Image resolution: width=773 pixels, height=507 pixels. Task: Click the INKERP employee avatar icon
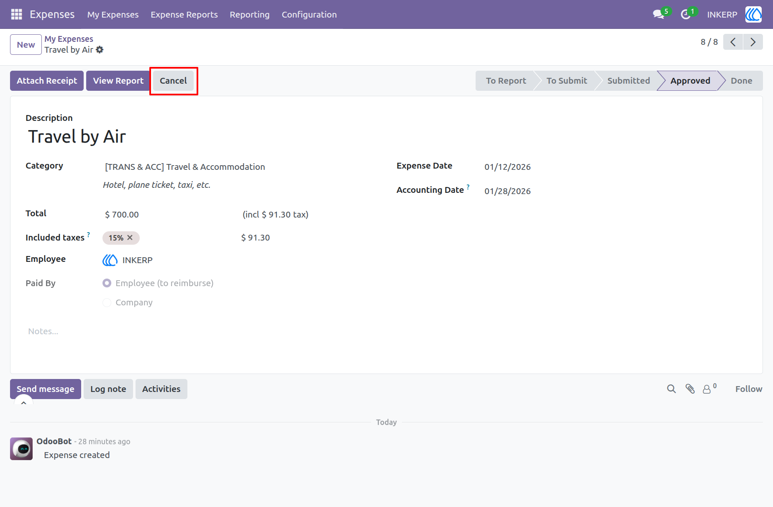tap(110, 260)
